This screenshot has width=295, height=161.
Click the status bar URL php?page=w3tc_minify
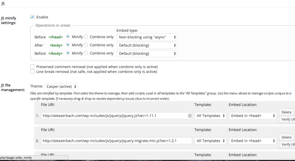point(16,158)
